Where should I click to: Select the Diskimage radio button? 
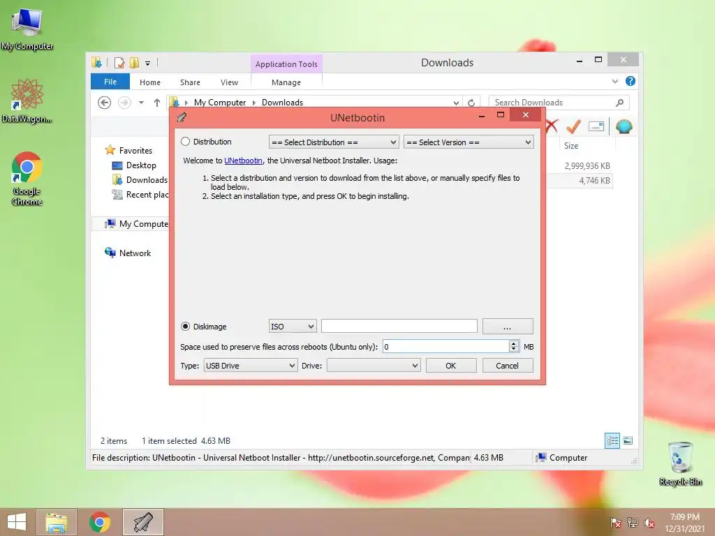click(x=185, y=327)
